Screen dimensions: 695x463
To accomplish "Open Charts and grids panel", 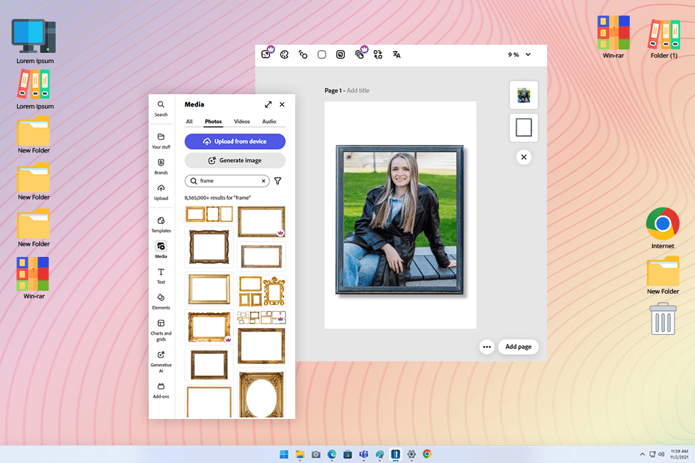I will click(x=161, y=329).
